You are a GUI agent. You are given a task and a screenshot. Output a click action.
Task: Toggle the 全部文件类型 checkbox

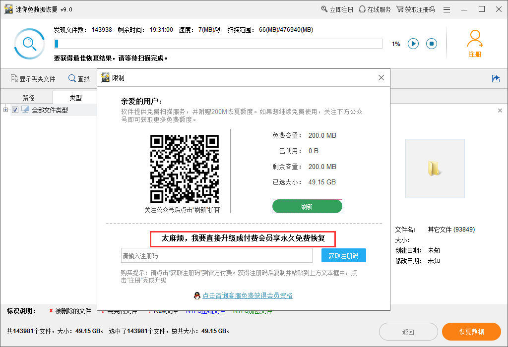(x=15, y=110)
